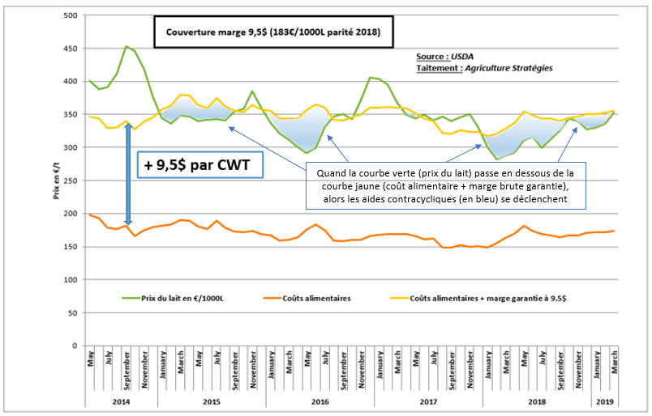
Task: Click the year label 2019
Action: (605, 402)
